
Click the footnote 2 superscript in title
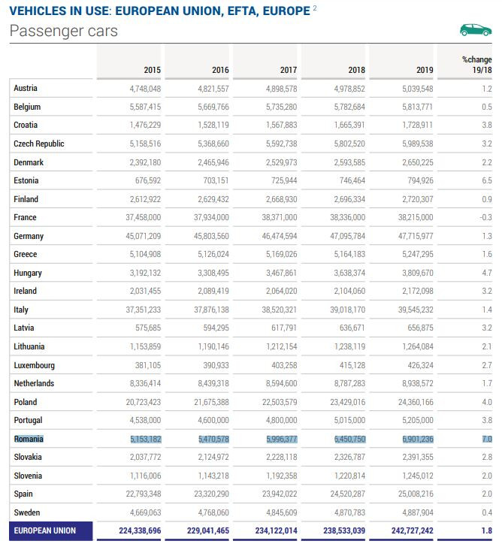coord(315,8)
